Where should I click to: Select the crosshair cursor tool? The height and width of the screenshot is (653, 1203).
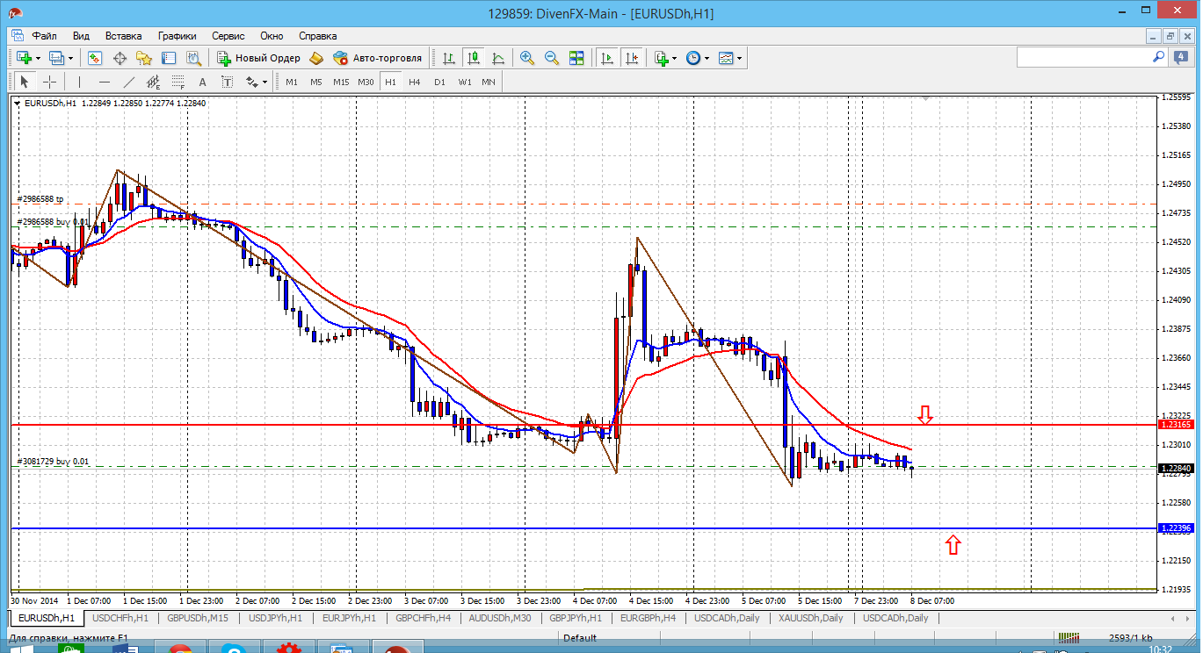pyautogui.click(x=50, y=82)
